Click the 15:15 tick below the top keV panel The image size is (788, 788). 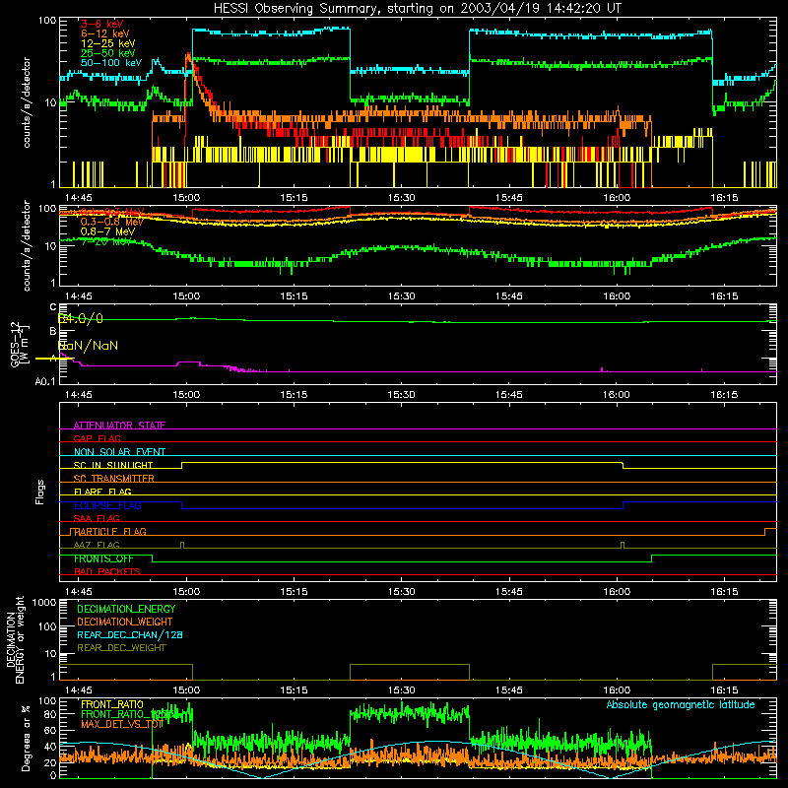point(294,198)
